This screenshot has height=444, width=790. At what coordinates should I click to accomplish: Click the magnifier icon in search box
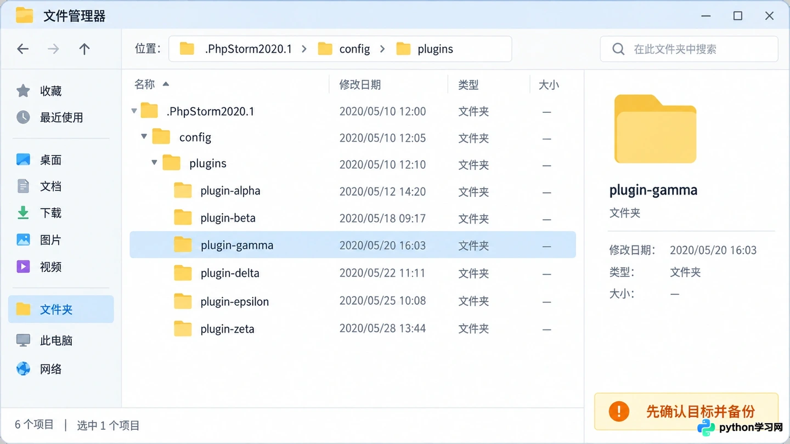[x=618, y=49]
